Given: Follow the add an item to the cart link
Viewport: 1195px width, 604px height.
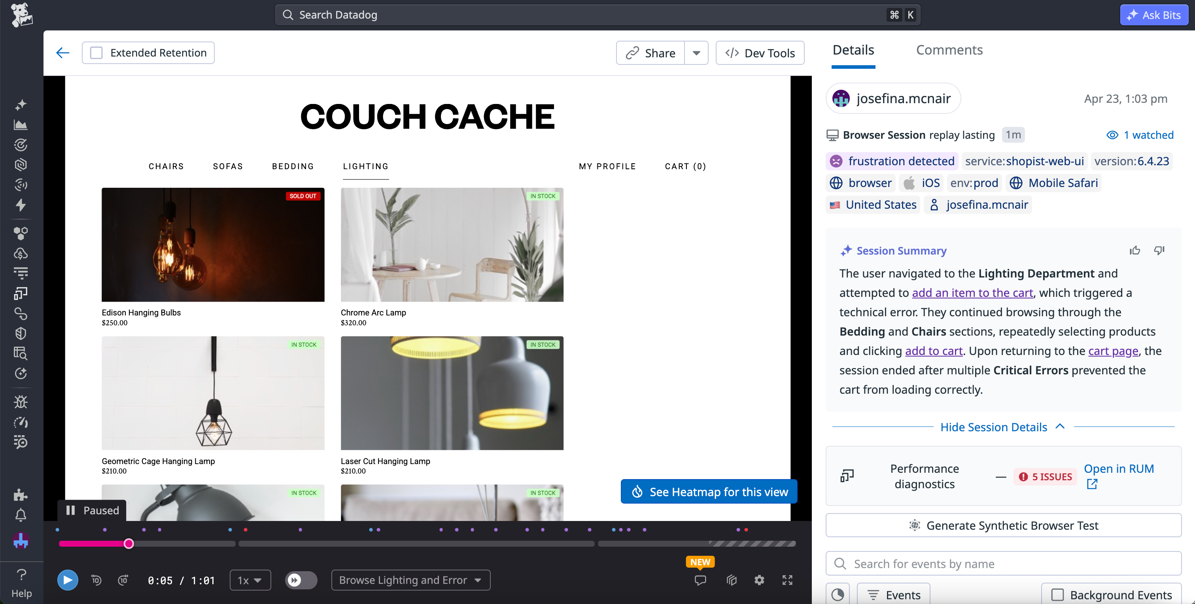Looking at the screenshot, I should point(972,293).
